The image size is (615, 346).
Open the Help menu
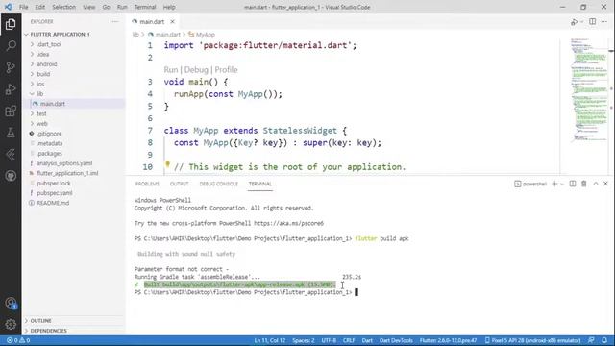pyautogui.click(x=169, y=7)
